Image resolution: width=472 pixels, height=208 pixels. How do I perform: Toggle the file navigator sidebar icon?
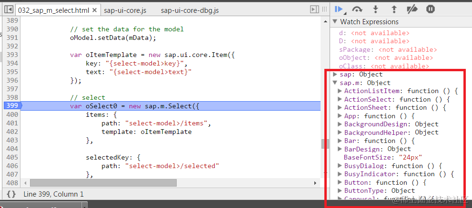(9, 10)
